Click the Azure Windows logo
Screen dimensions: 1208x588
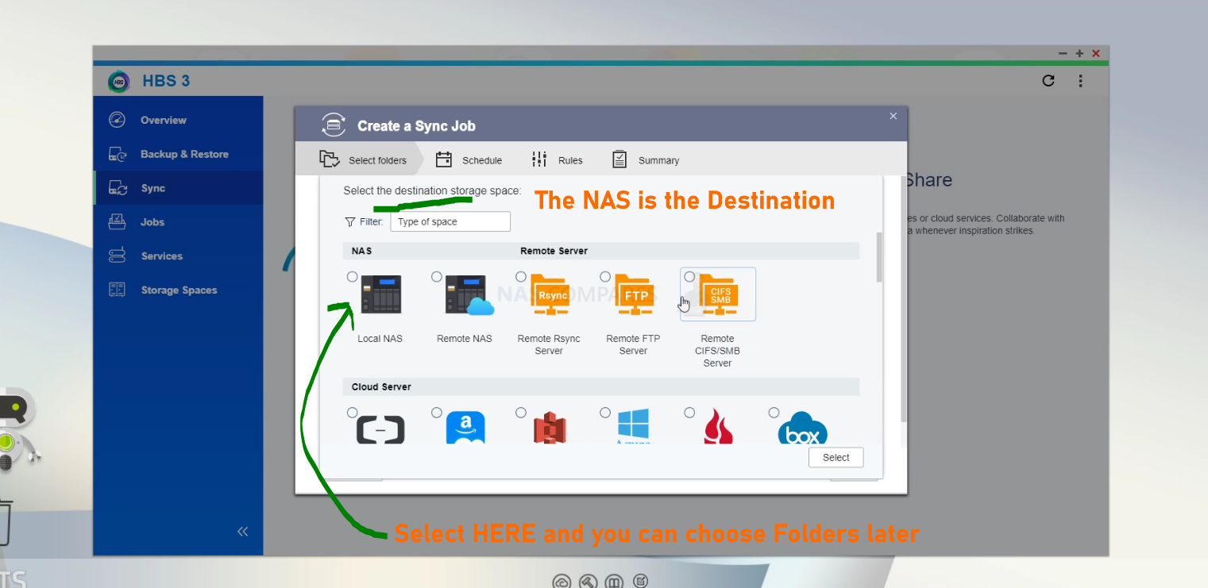634,426
